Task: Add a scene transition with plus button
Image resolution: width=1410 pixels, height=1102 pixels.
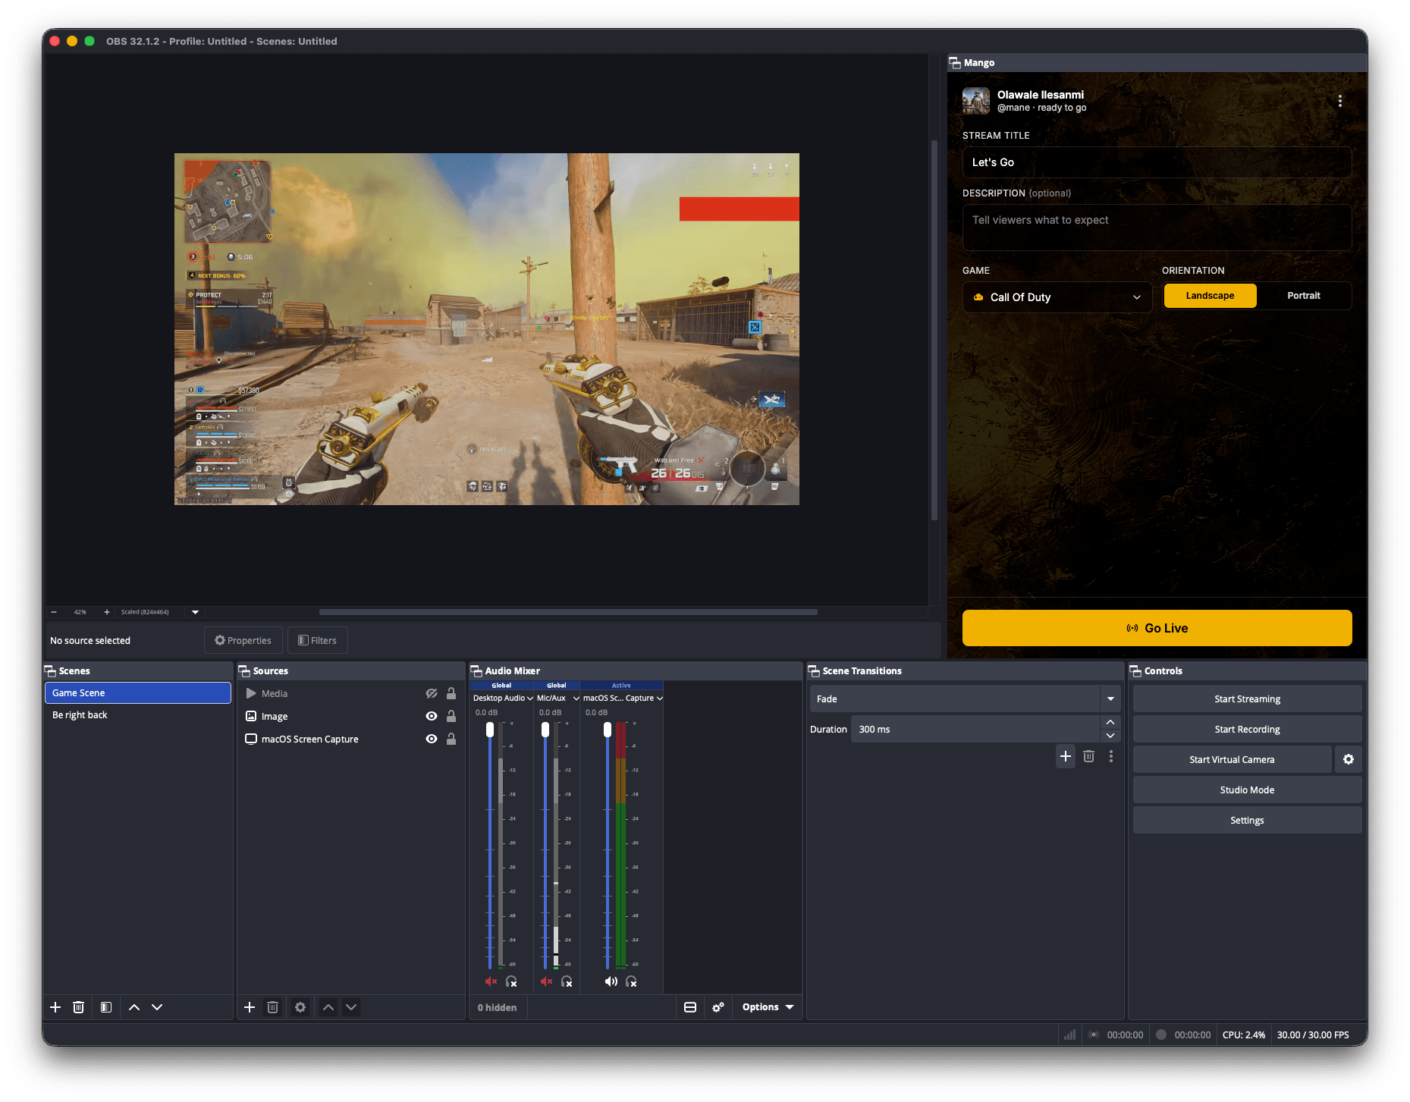Action: tap(1066, 756)
